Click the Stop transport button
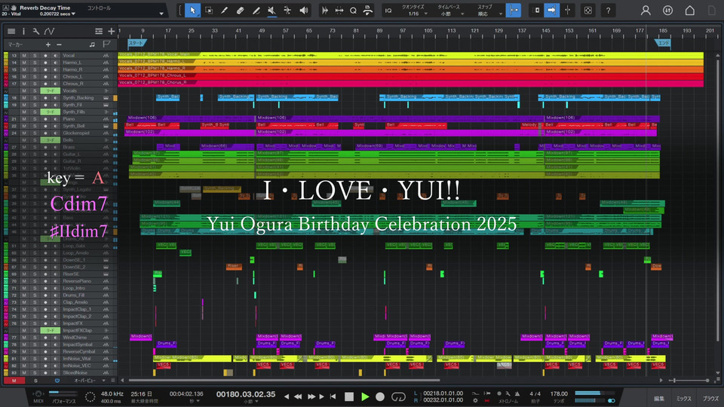Viewport: 724px width, 407px height. pyautogui.click(x=349, y=396)
